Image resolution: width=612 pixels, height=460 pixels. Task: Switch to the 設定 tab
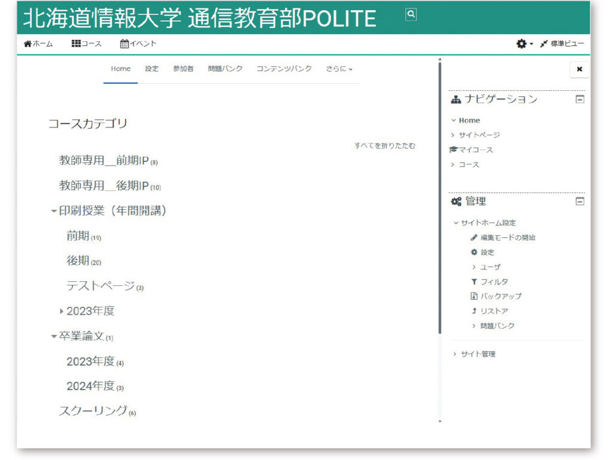(x=152, y=69)
